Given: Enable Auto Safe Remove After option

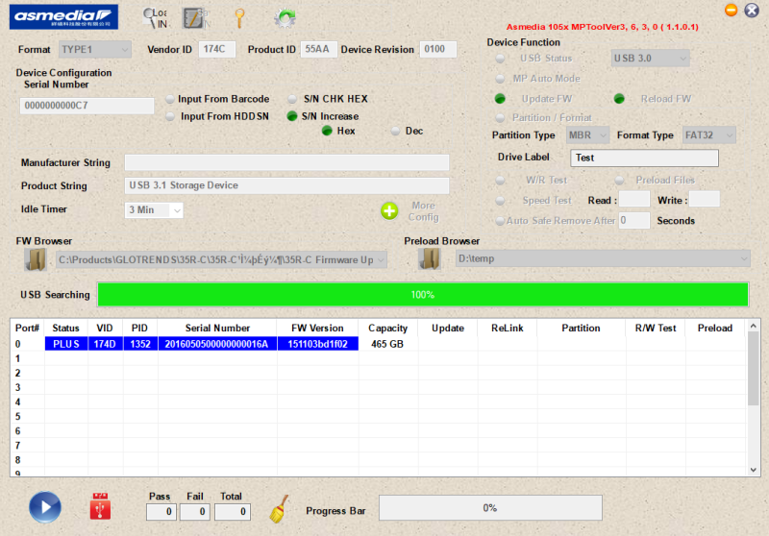Looking at the screenshot, I should click(x=500, y=221).
